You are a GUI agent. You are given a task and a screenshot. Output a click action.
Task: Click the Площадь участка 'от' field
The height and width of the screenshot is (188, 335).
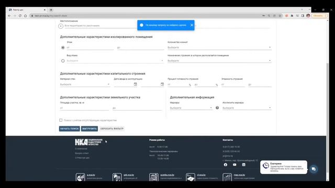(x=84, y=108)
